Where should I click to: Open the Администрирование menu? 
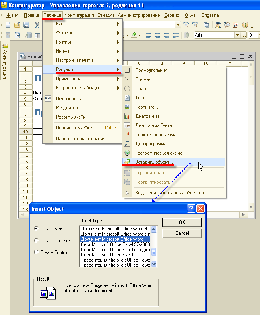pos(139,15)
